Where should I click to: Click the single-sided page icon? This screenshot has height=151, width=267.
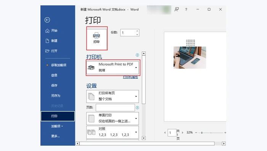click(91, 119)
